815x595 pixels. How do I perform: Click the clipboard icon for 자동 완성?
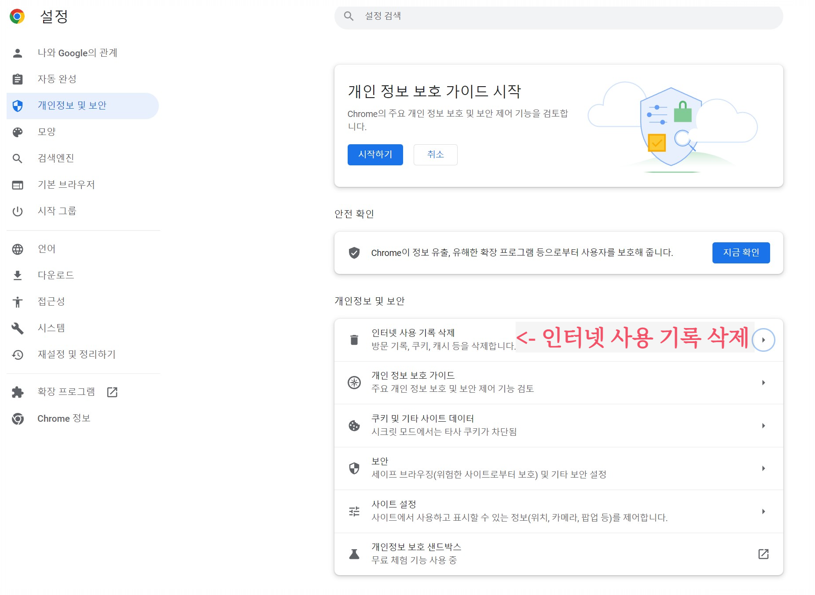(18, 79)
